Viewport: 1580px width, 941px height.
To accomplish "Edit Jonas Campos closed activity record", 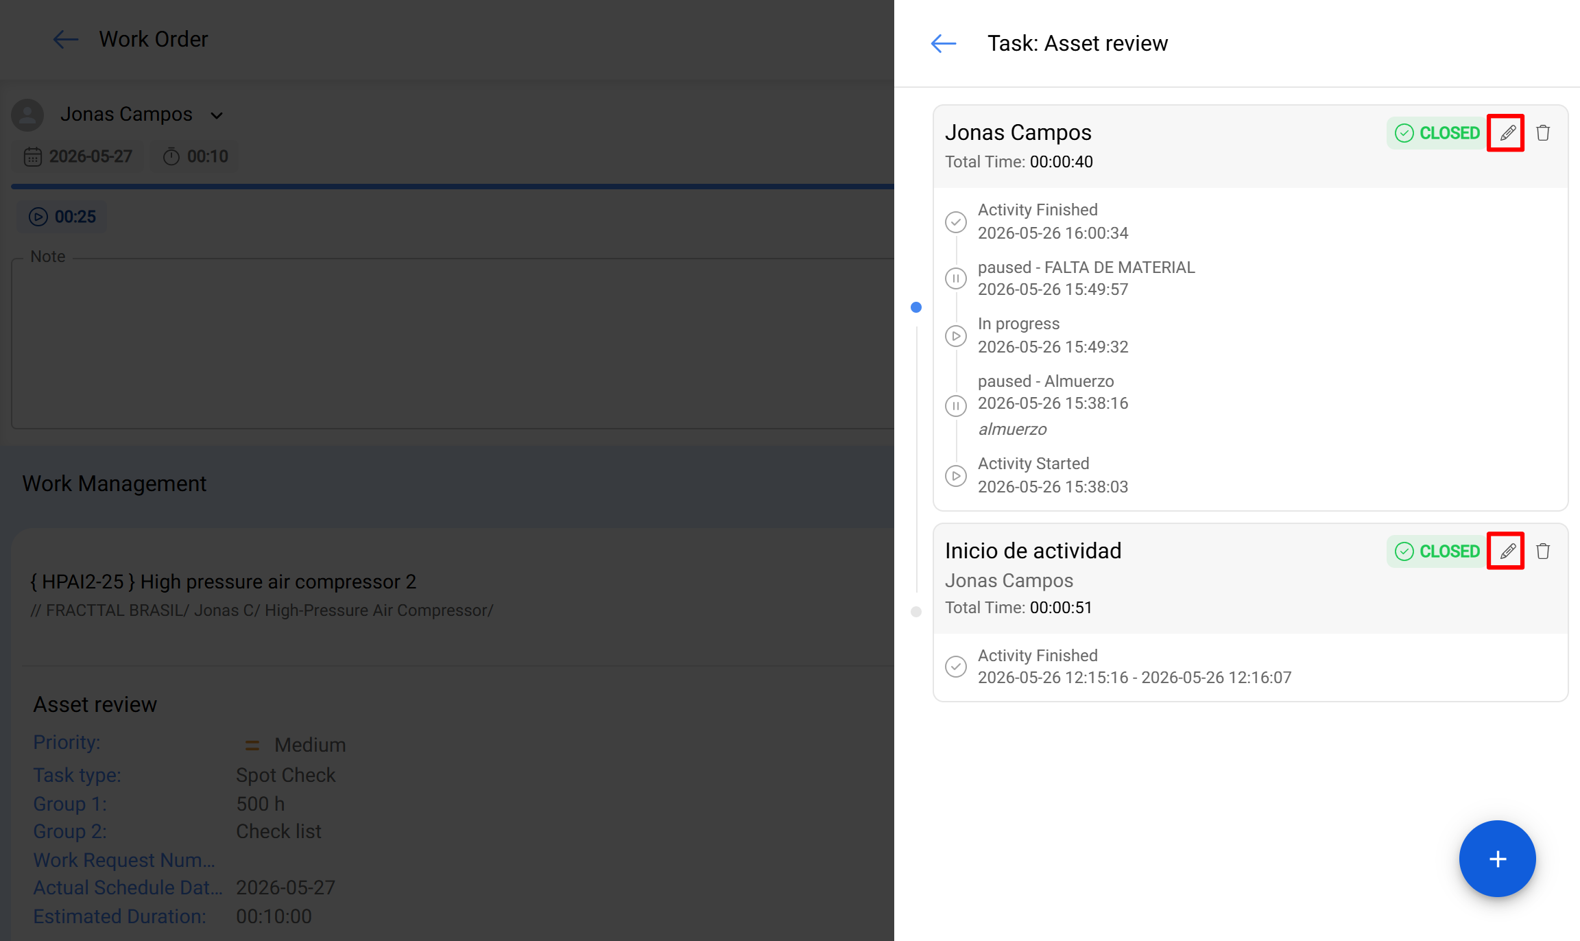I will [1506, 133].
